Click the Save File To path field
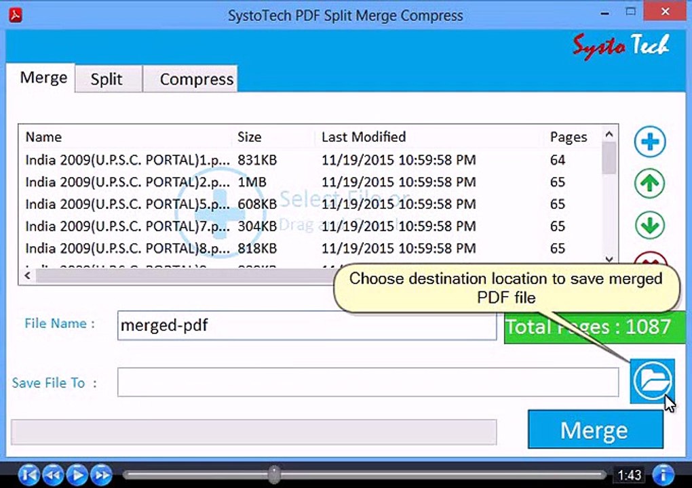Screen dimensions: 692x488 (x=368, y=382)
